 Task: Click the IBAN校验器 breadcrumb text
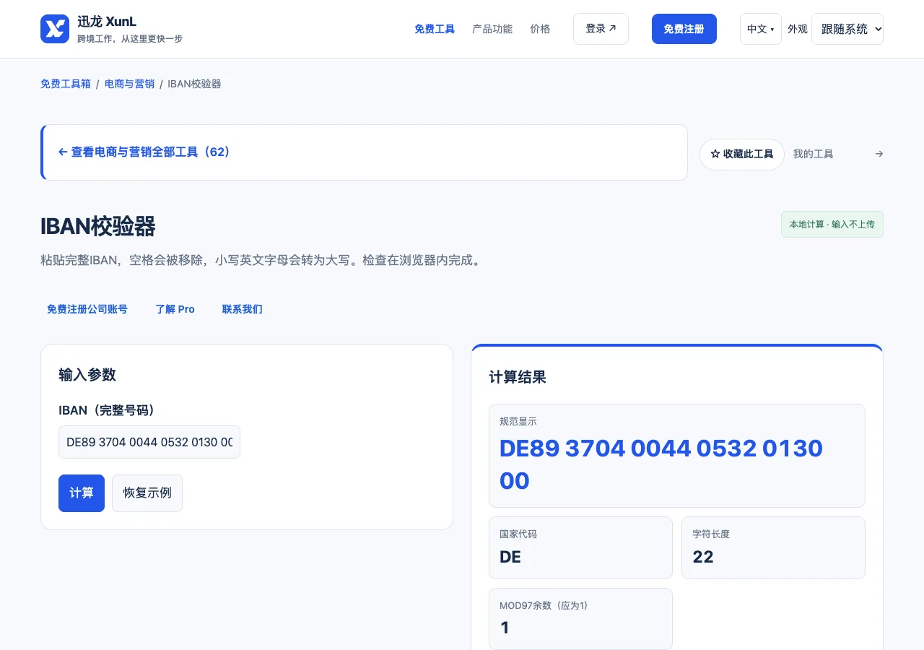[x=195, y=84]
